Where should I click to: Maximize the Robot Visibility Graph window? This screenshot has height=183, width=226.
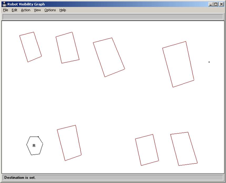pyautogui.click(x=216, y=4)
